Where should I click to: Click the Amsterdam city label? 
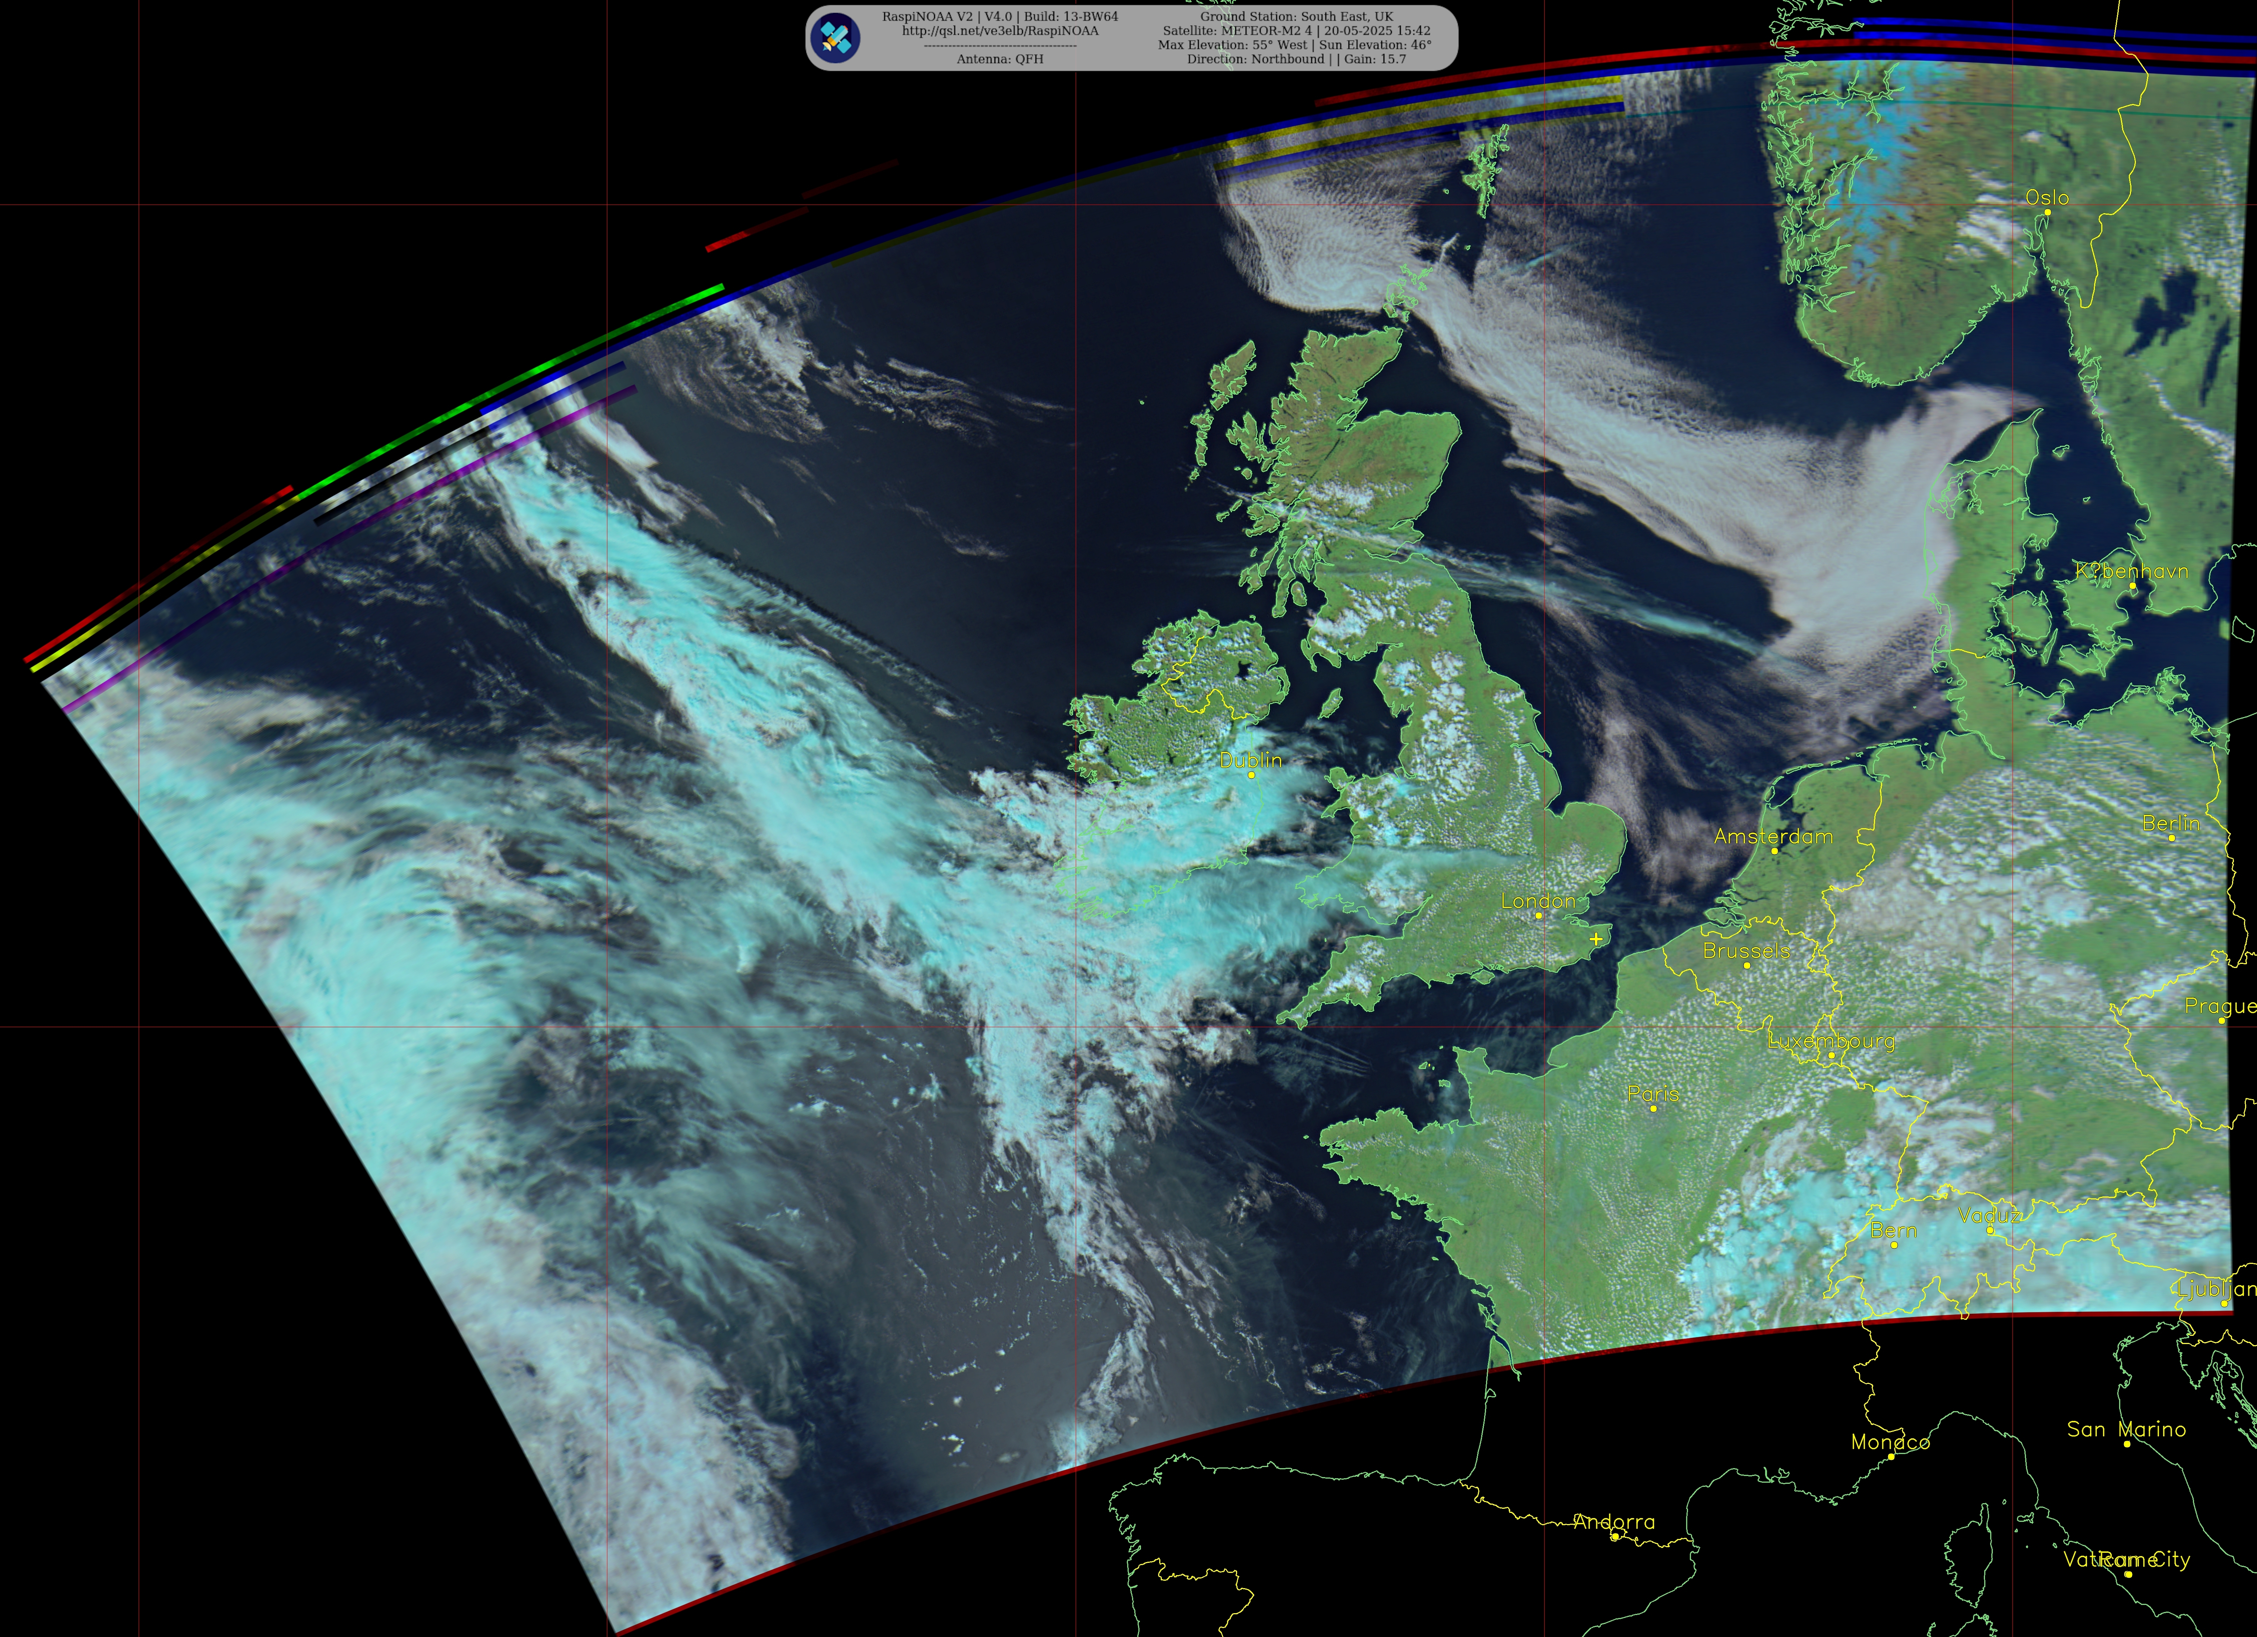click(x=1773, y=836)
